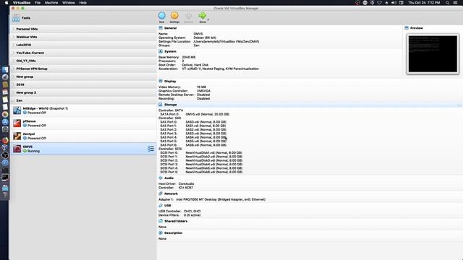The width and height of the screenshot is (463, 260).
Task: Select the pfSense Powered Off row
Action: point(84,123)
